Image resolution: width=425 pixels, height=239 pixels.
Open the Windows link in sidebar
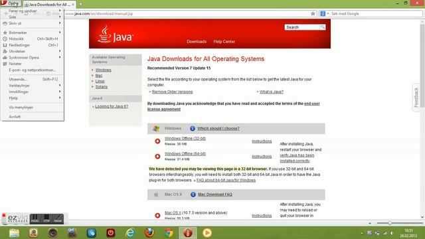[x=104, y=70]
